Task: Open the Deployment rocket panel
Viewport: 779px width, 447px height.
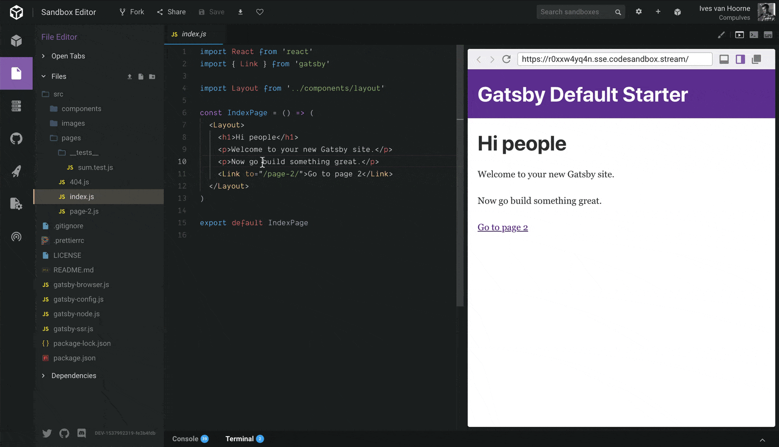Action: tap(16, 171)
